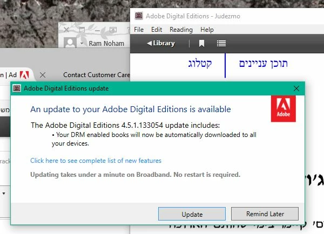Image resolution: width=324 pixels, height=234 pixels.
Task: Choose Remind Later in update dialog
Action: pos(265,214)
